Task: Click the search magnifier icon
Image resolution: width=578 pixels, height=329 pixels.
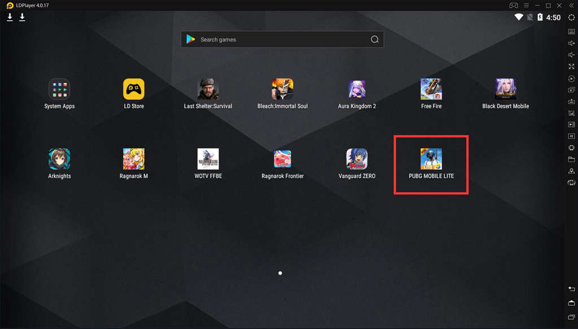Action: (374, 40)
